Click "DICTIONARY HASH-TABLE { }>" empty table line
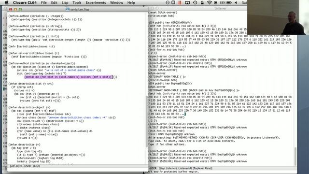The height and width of the screenshot is (174, 309). click(x=167, y=77)
